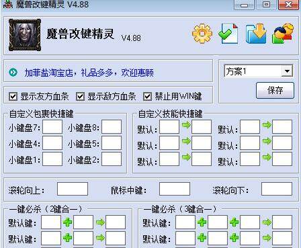Click first 默认键 field in 2键合一 group

pyautogui.click(x=51, y=222)
